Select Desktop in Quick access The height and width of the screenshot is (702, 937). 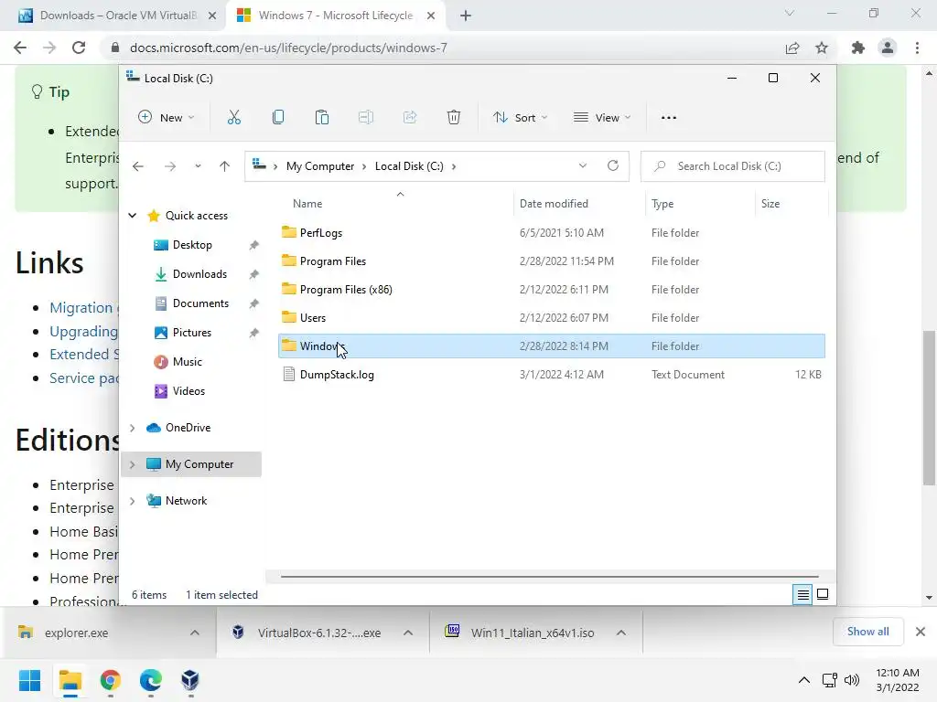[192, 245]
